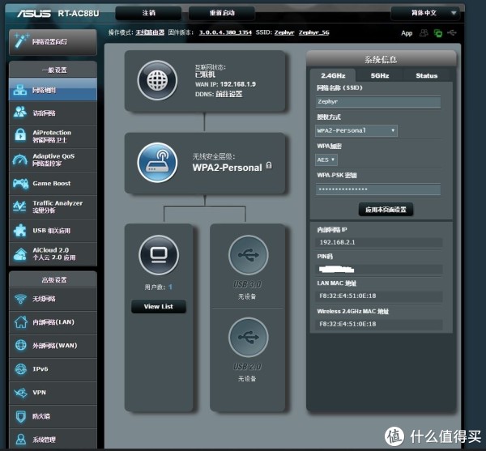Click the wireless router icon in map
The width and height of the screenshot is (486, 451).
[157, 162]
